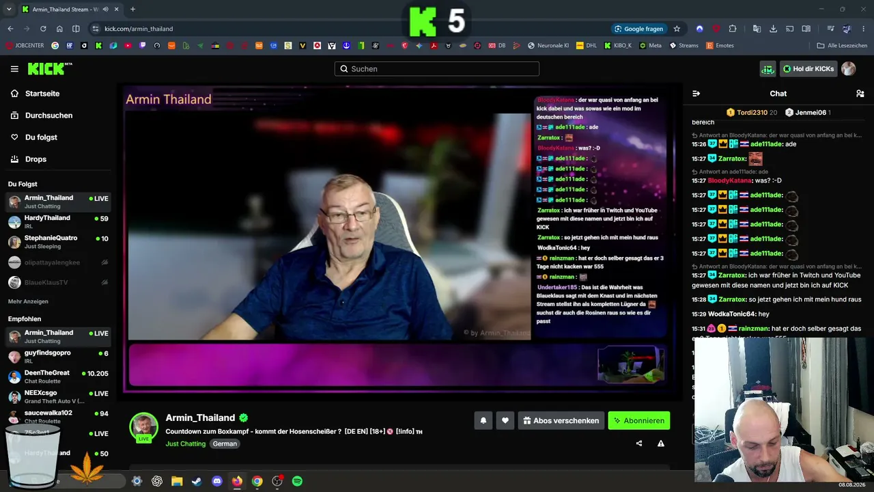The image size is (874, 492).
Task: Open the Meta bookmark
Action: [x=650, y=46]
